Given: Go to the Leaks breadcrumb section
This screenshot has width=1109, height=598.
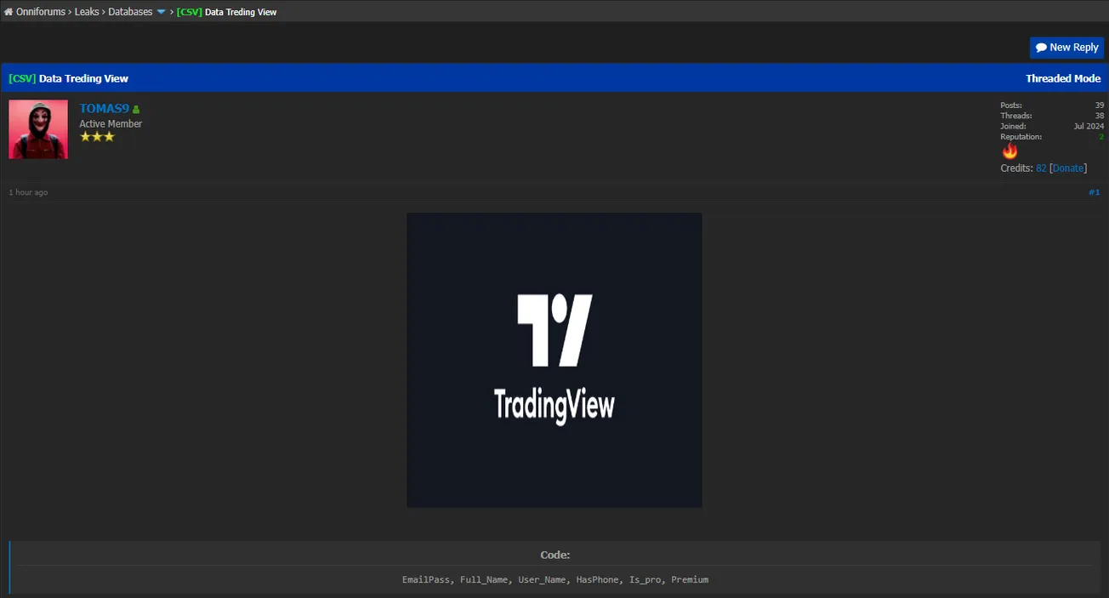Looking at the screenshot, I should [x=87, y=12].
